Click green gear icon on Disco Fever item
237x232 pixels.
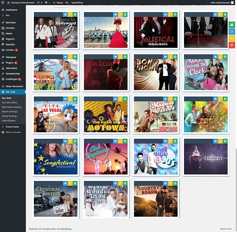click(x=225, y=99)
